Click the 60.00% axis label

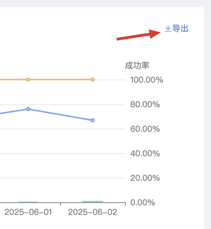click(145, 129)
